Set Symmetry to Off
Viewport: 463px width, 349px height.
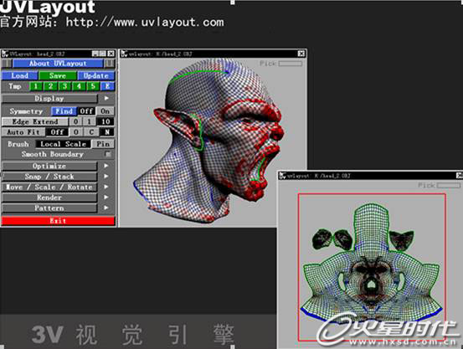[x=86, y=111]
